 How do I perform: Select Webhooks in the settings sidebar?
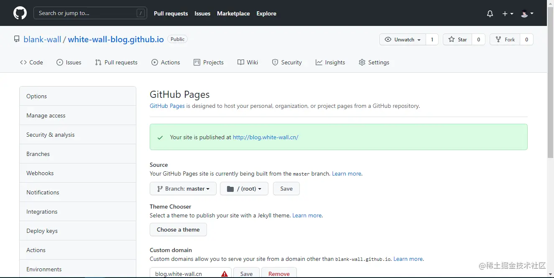(x=40, y=173)
